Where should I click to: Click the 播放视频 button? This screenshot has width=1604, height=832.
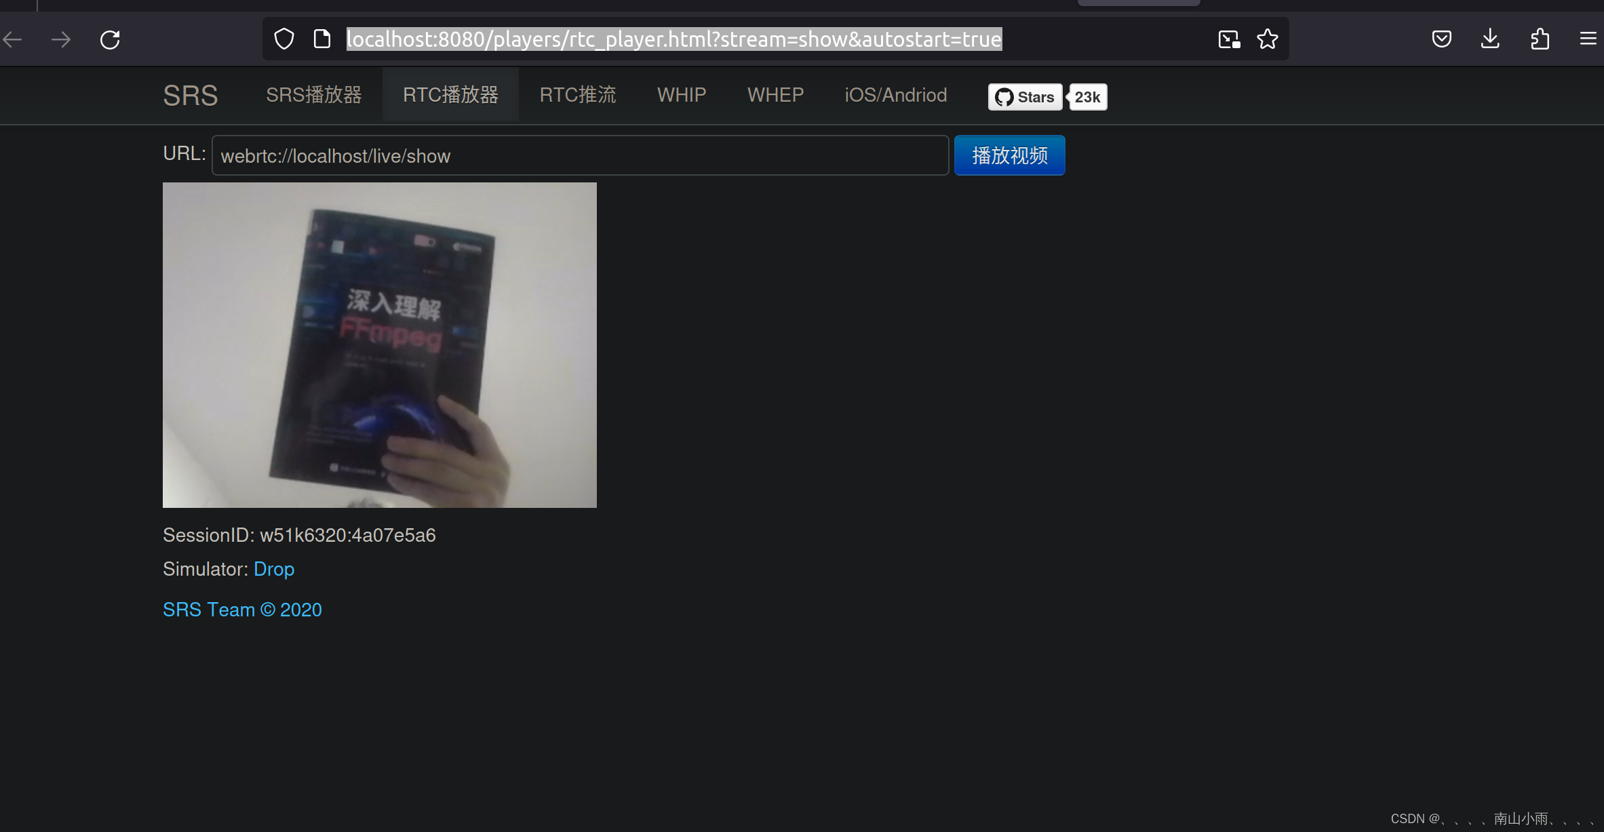pos(1009,155)
